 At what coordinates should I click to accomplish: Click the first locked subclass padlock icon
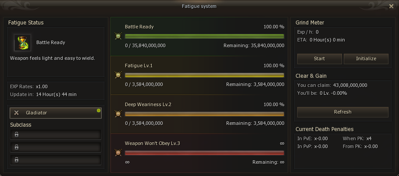pos(16,135)
